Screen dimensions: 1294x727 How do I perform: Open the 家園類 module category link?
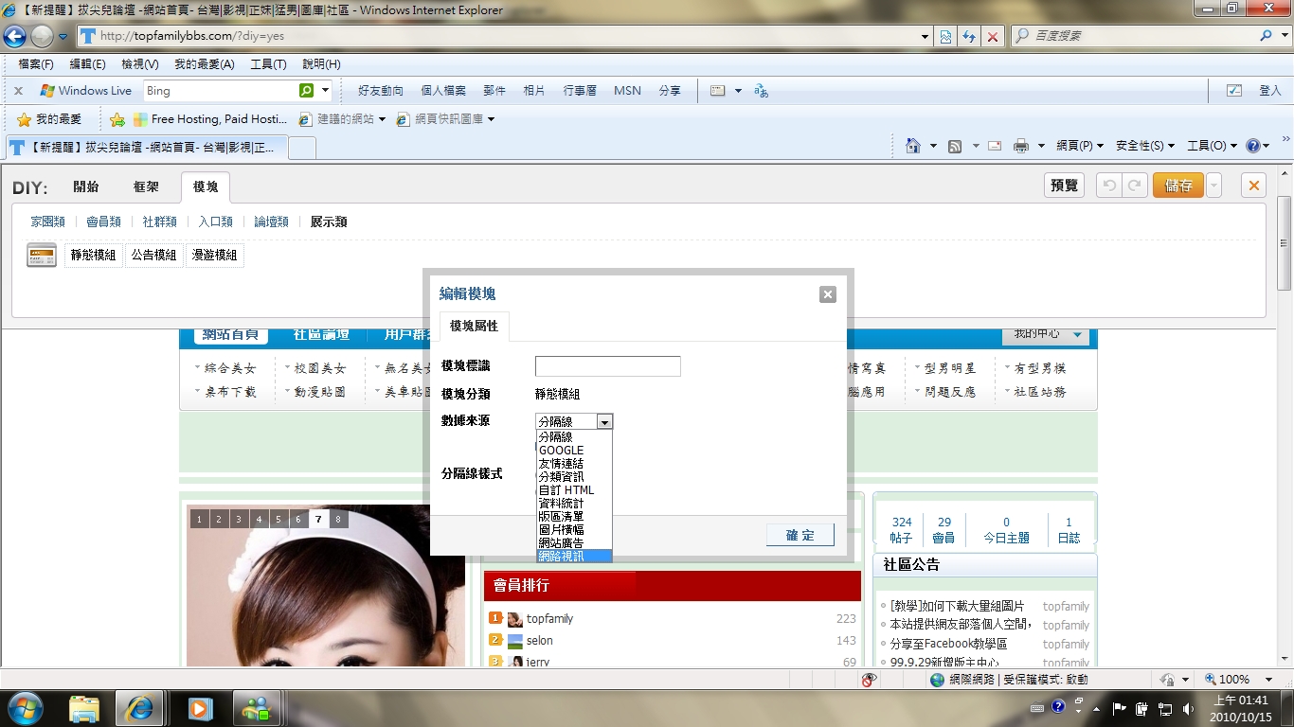[x=47, y=222]
